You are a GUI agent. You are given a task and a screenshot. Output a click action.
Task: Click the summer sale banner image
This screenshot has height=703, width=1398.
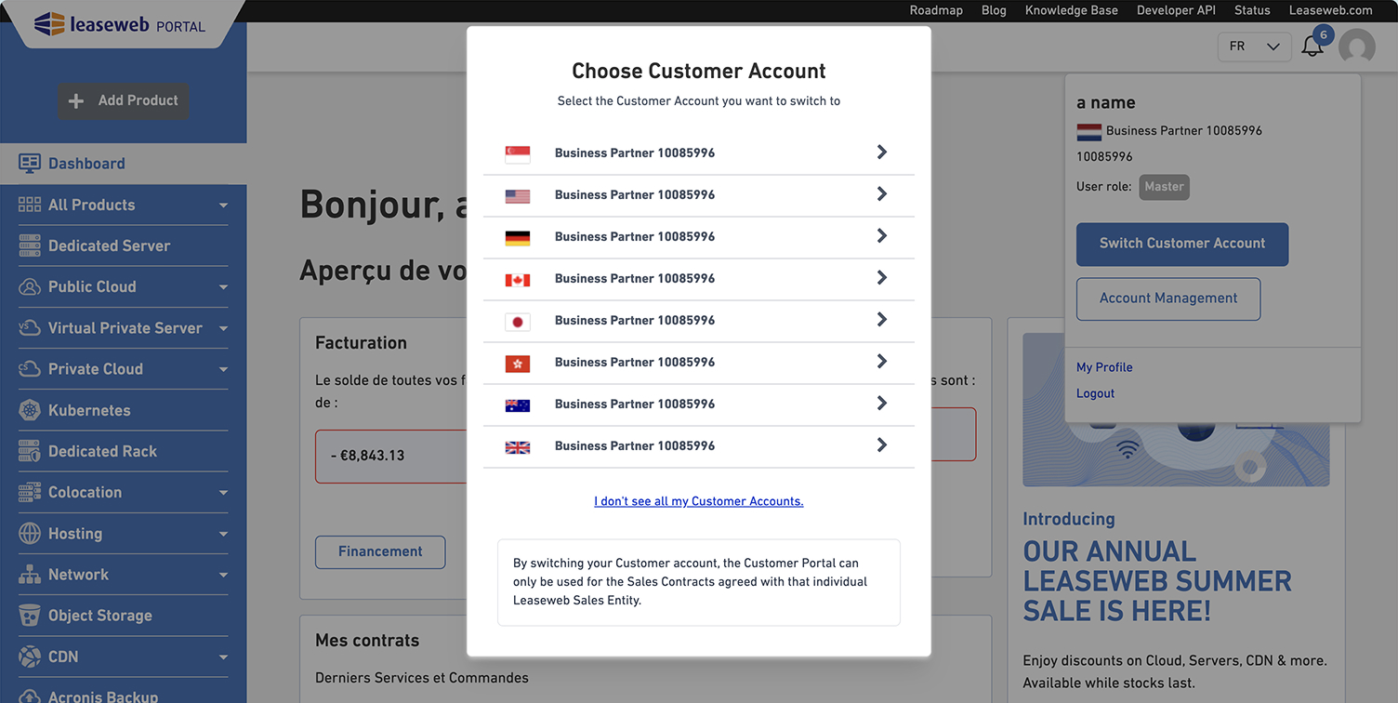(x=1176, y=410)
